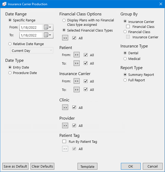The width and height of the screenshot is (165, 172).
Task: Choose Summary Report type
Action: click(125, 75)
